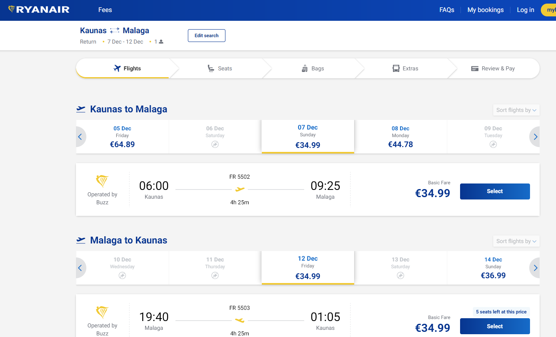The image size is (556, 337).
Task: Select the 19:40 Malaga to Kaunas flight
Action: [x=494, y=326]
